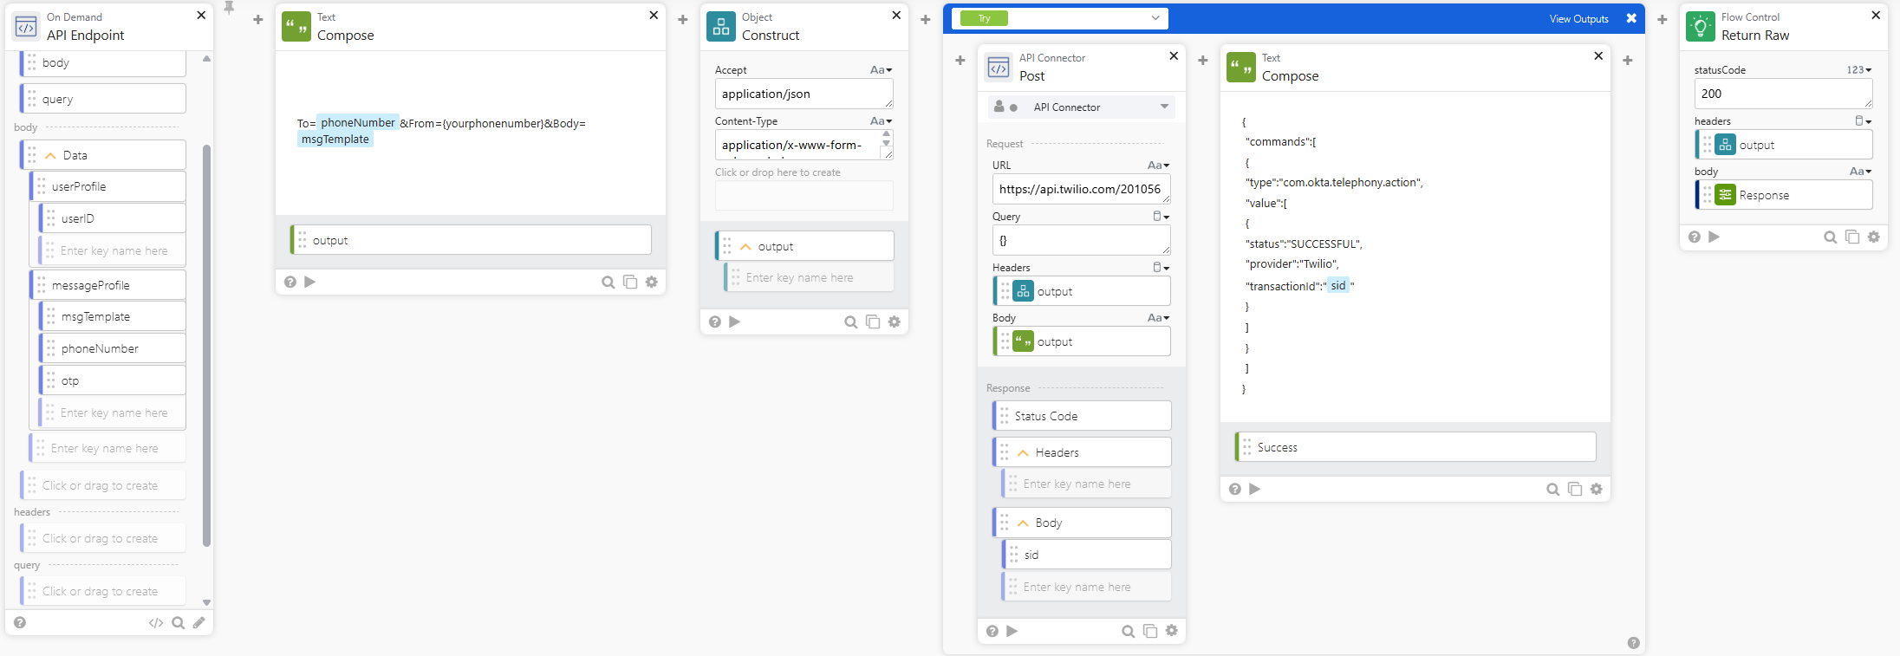
Task: Collapse the Data object in API Endpoint
Action: (x=50, y=156)
